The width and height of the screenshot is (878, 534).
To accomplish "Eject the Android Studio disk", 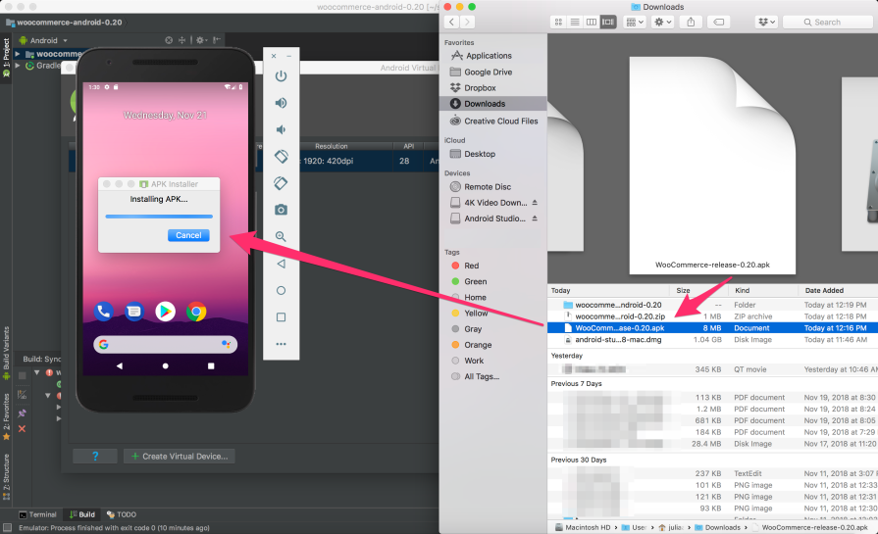I will click(x=535, y=218).
